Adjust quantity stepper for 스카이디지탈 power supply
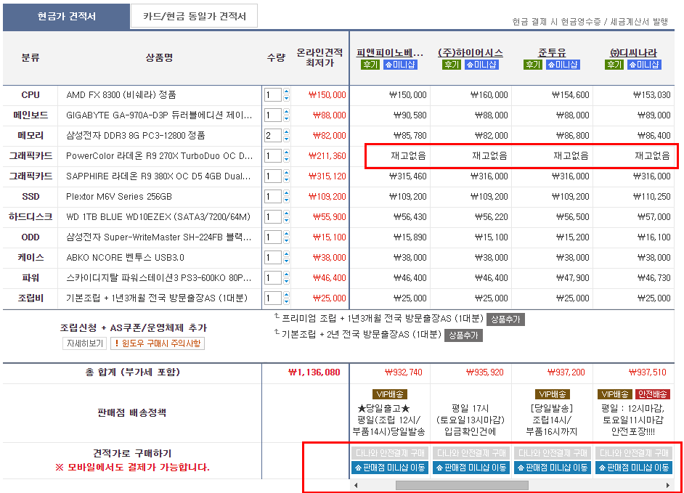This screenshot has height=493, width=684. (x=286, y=278)
